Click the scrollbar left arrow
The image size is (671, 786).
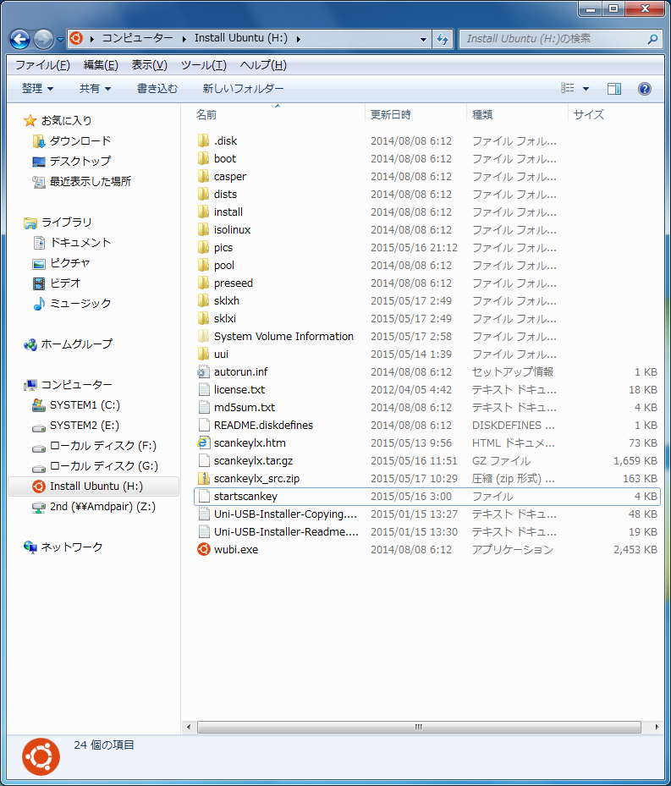click(189, 727)
